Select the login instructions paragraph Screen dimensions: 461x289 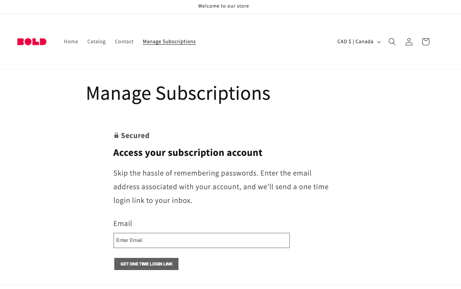click(221, 187)
